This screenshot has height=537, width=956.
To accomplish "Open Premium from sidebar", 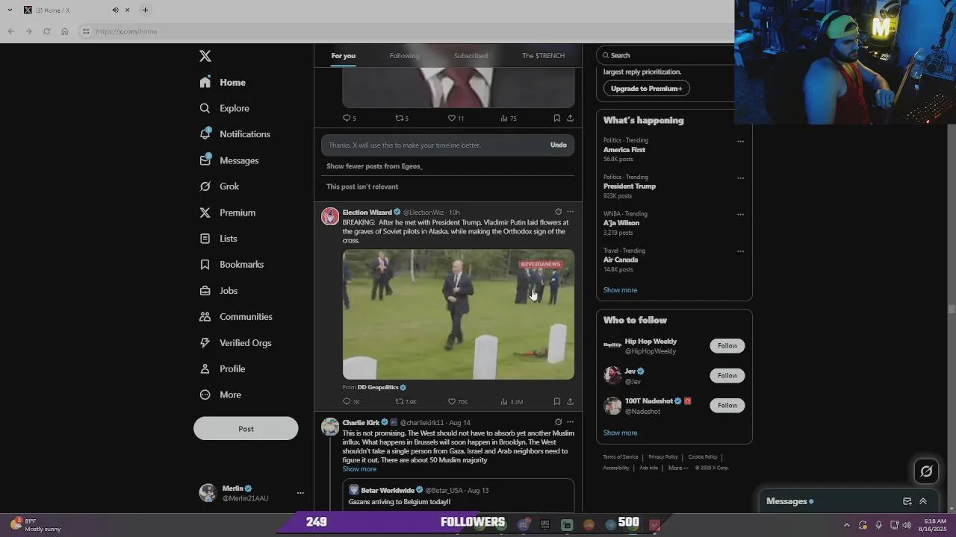I will pyautogui.click(x=227, y=213).
